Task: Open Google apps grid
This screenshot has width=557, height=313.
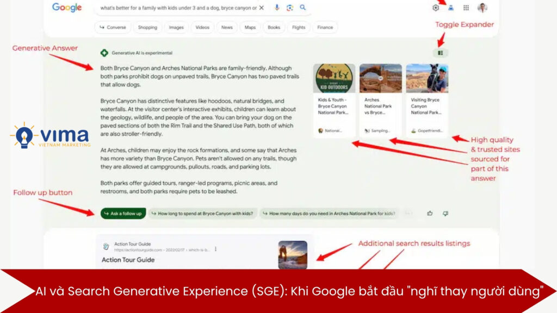Action: click(x=466, y=8)
